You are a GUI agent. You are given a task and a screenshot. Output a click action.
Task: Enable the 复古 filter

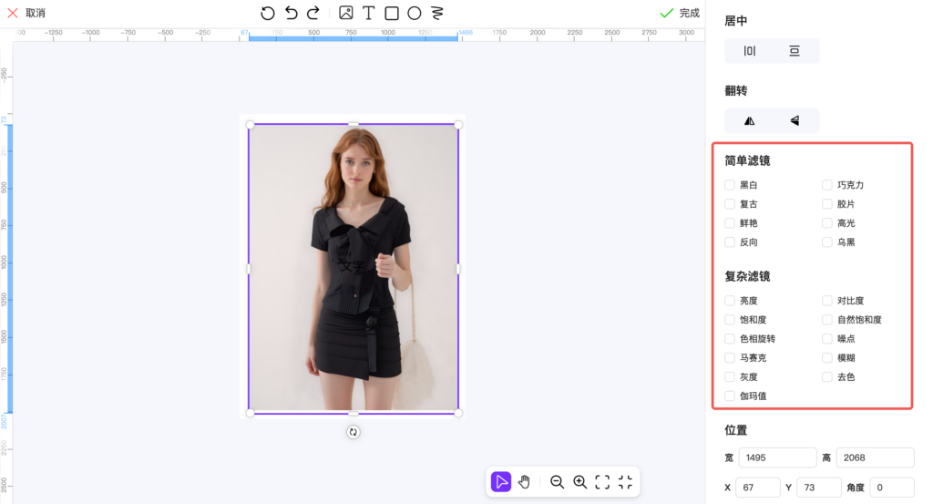point(730,204)
